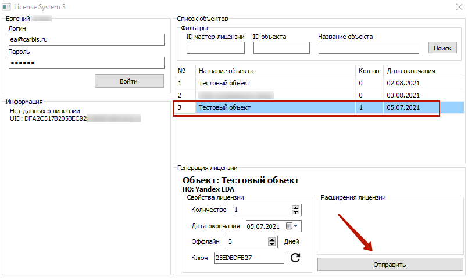Screen dimensions: 468x278
Task: Sort by the № column header
Action: click(185, 71)
